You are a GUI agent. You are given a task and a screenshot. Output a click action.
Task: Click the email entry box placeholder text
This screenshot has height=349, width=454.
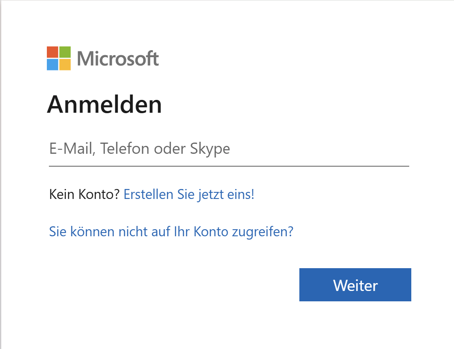[139, 148]
